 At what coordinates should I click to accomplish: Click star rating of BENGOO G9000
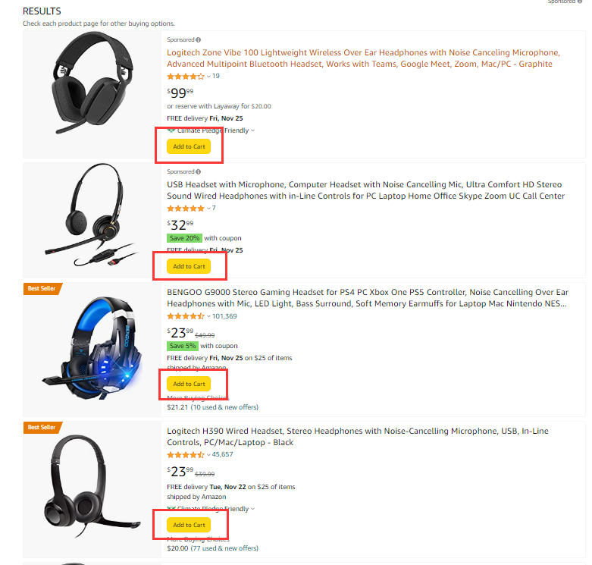click(x=186, y=316)
